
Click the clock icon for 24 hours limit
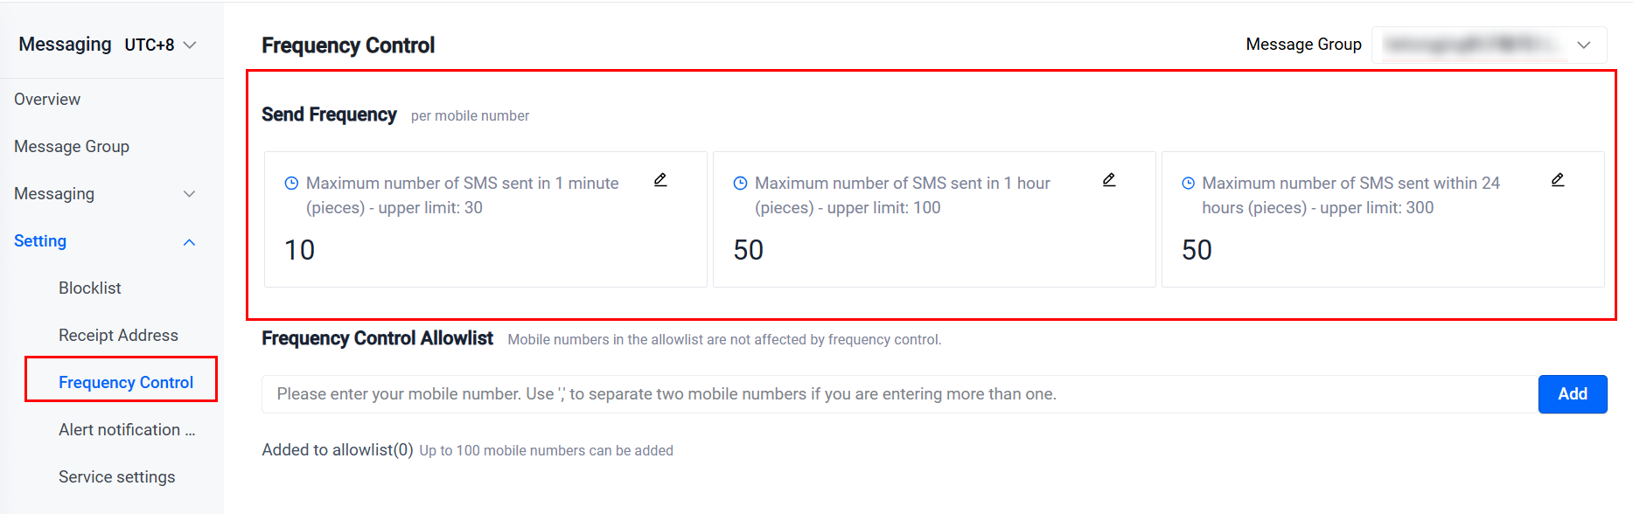(1188, 184)
